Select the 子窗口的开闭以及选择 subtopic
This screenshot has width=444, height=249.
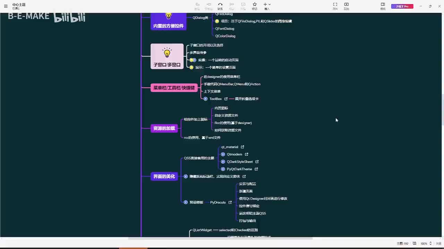click(x=206, y=45)
